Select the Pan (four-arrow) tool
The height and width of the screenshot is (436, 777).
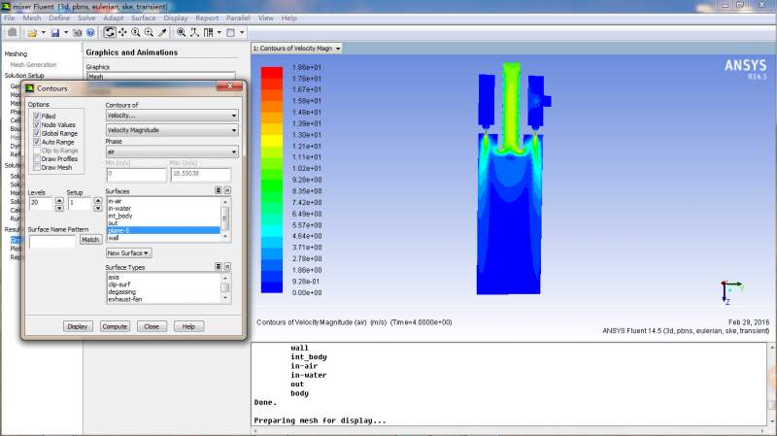122,33
